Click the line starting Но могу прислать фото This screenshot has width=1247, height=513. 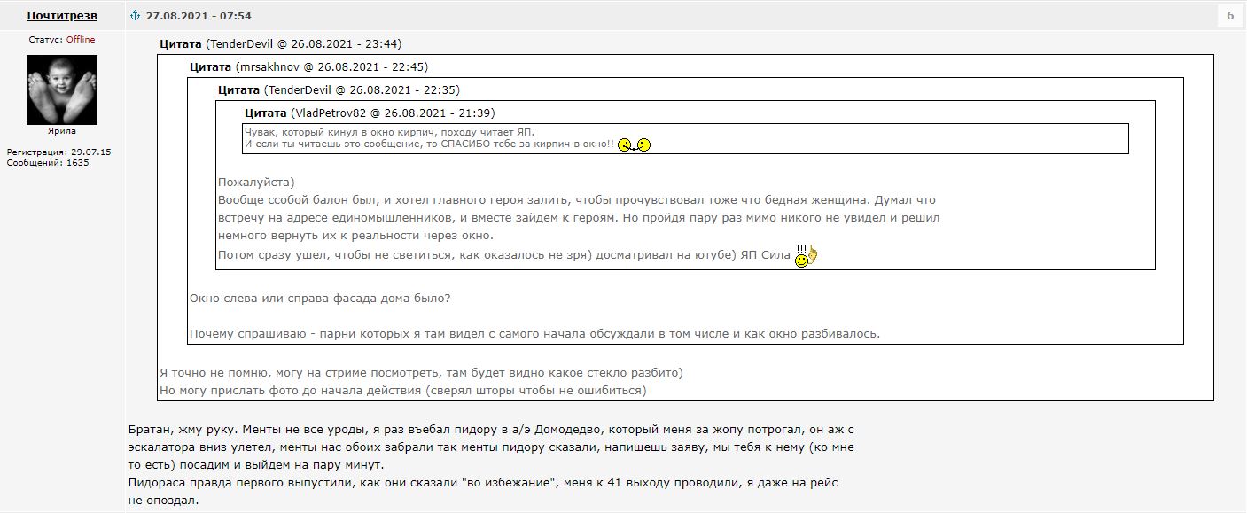click(x=403, y=390)
